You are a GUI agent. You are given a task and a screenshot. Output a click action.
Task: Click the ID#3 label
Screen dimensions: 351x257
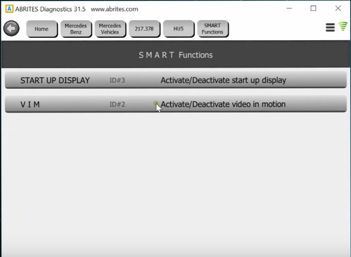(x=117, y=80)
